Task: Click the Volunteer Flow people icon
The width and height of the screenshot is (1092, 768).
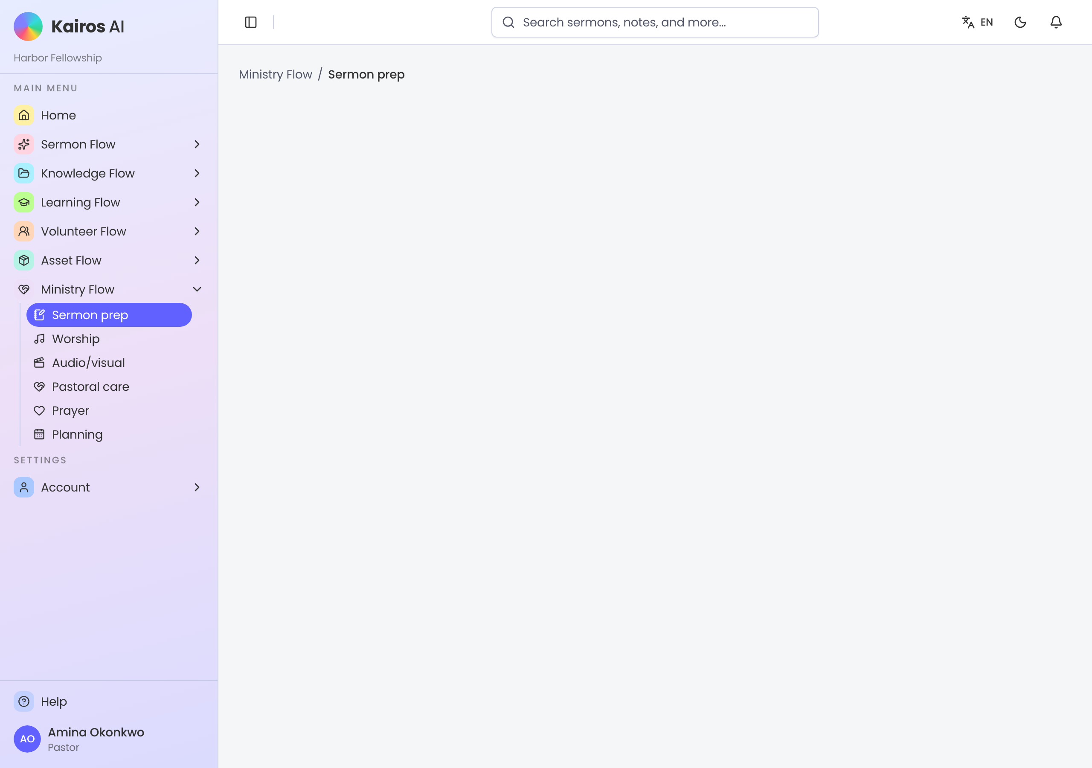Action: pyautogui.click(x=24, y=231)
